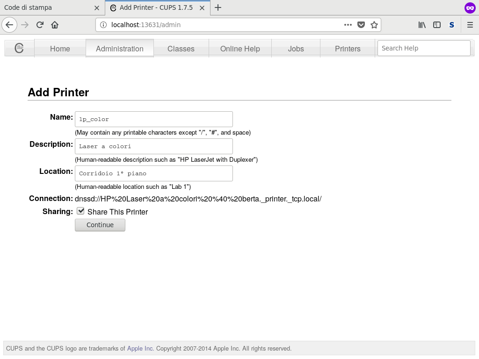The image size is (479, 359).
Task: Close the Code di stampa tab
Action: (x=97, y=8)
